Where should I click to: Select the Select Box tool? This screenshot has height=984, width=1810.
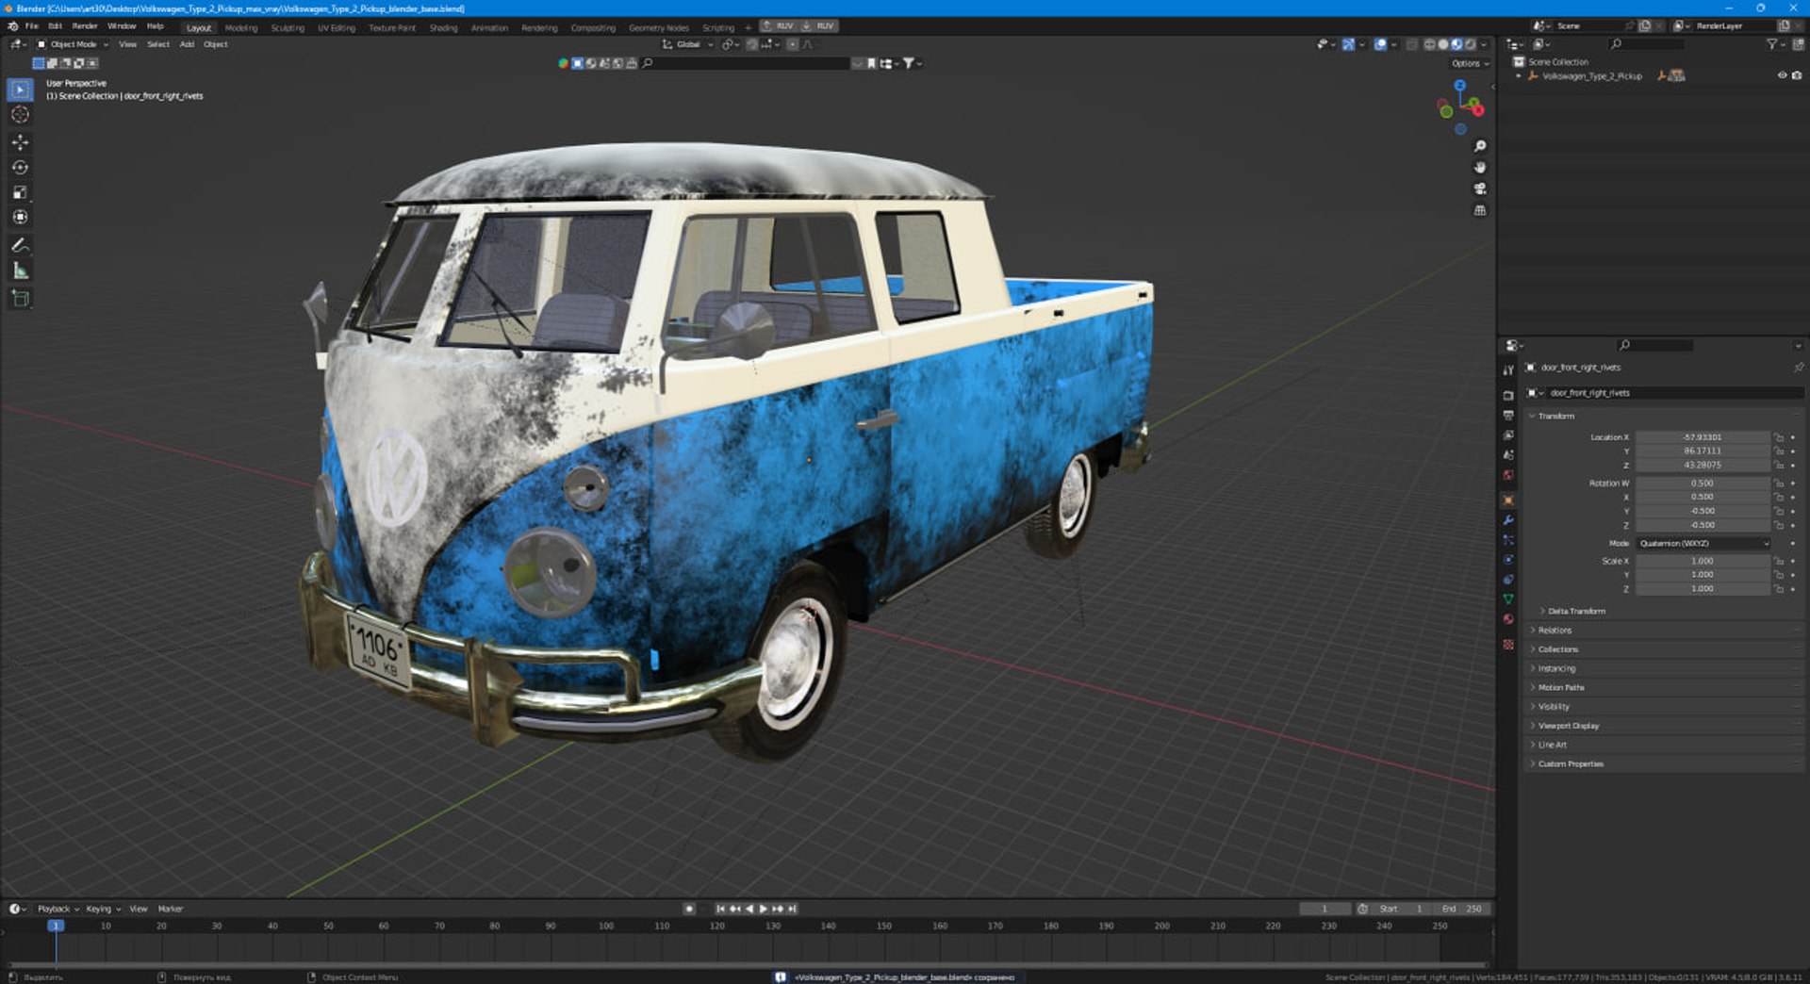[x=20, y=90]
